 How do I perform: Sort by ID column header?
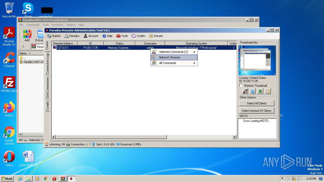coord(90,43)
